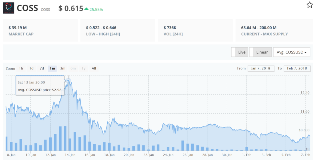Select the 3m zoom range
Screen dimensions: 315x160
(x=63, y=68)
